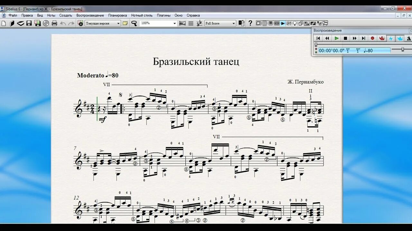Show the Fretboard window icon

[x=277, y=23]
